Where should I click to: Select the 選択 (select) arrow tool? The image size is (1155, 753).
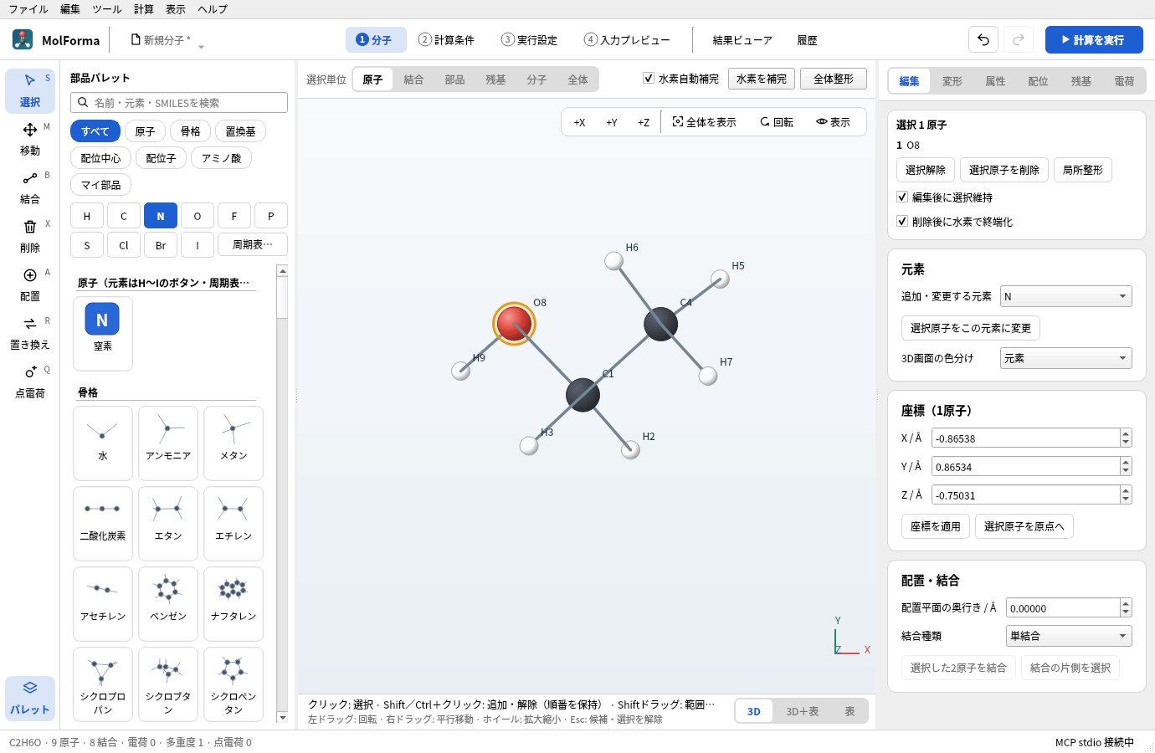pyautogui.click(x=30, y=90)
